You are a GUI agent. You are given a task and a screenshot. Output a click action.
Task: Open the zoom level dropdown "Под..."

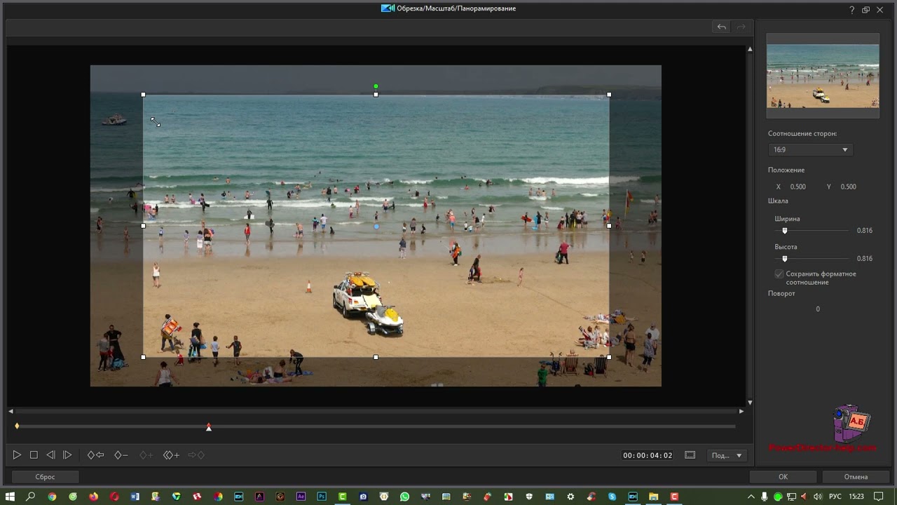[727, 455]
